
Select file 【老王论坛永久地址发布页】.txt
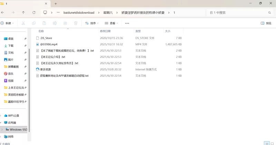(x=59, y=63)
